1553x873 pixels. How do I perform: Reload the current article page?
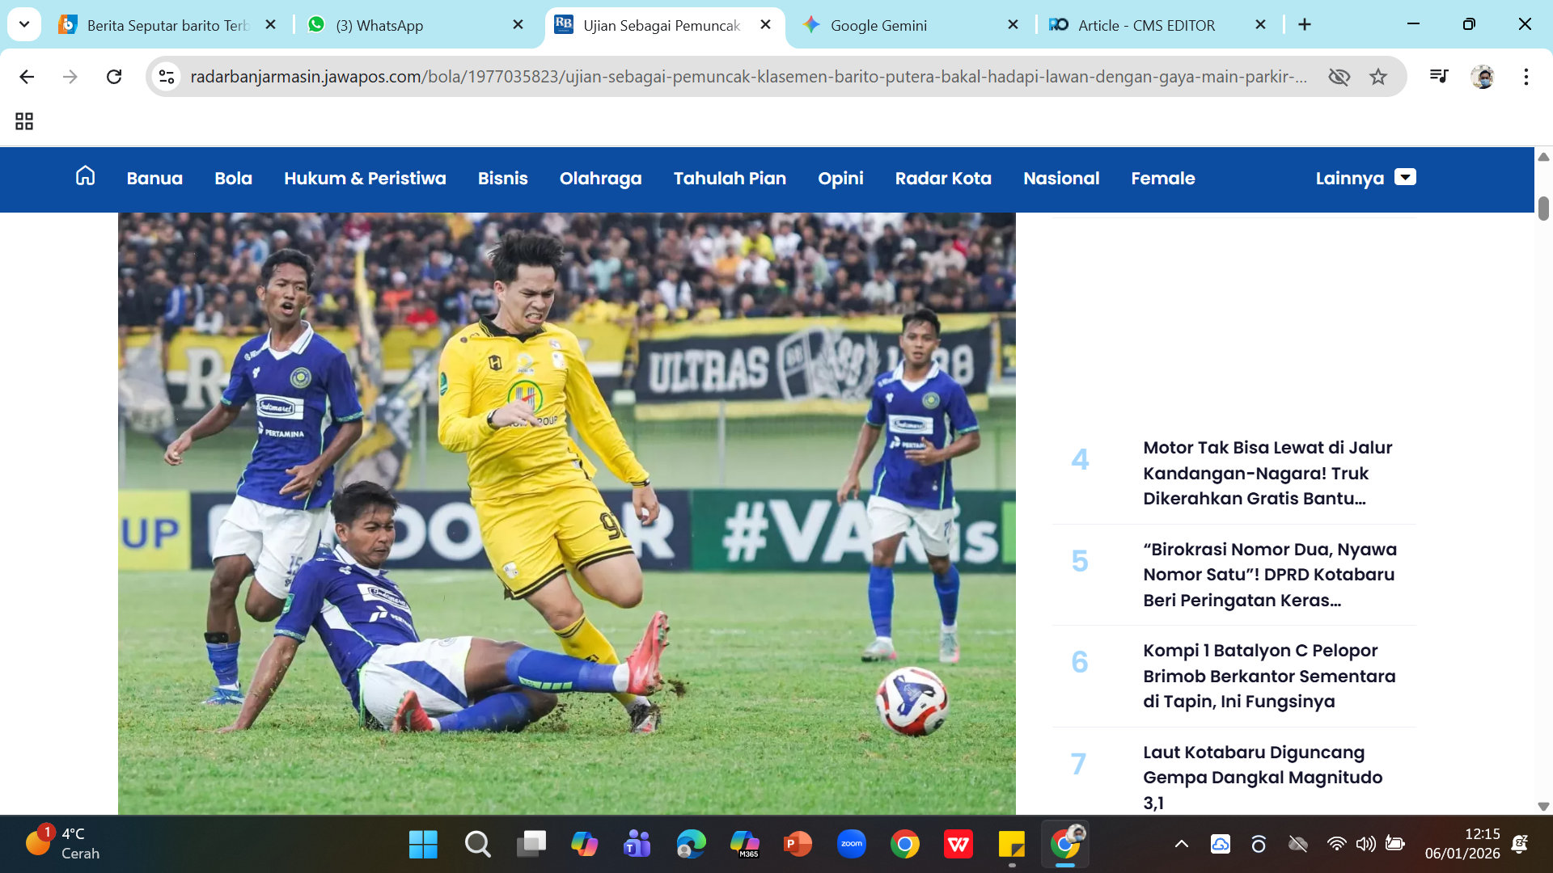coord(114,77)
